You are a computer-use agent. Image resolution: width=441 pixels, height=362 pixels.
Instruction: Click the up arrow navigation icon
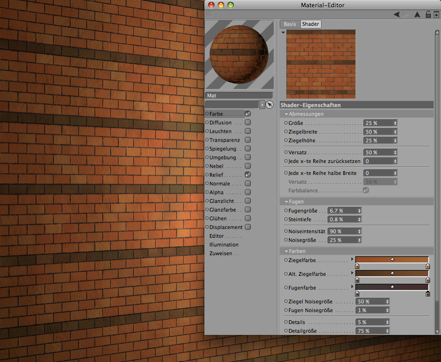point(417,15)
